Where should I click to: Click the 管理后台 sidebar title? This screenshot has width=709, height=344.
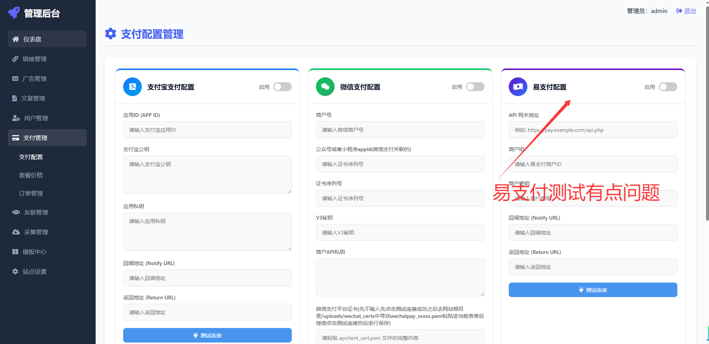42,13
